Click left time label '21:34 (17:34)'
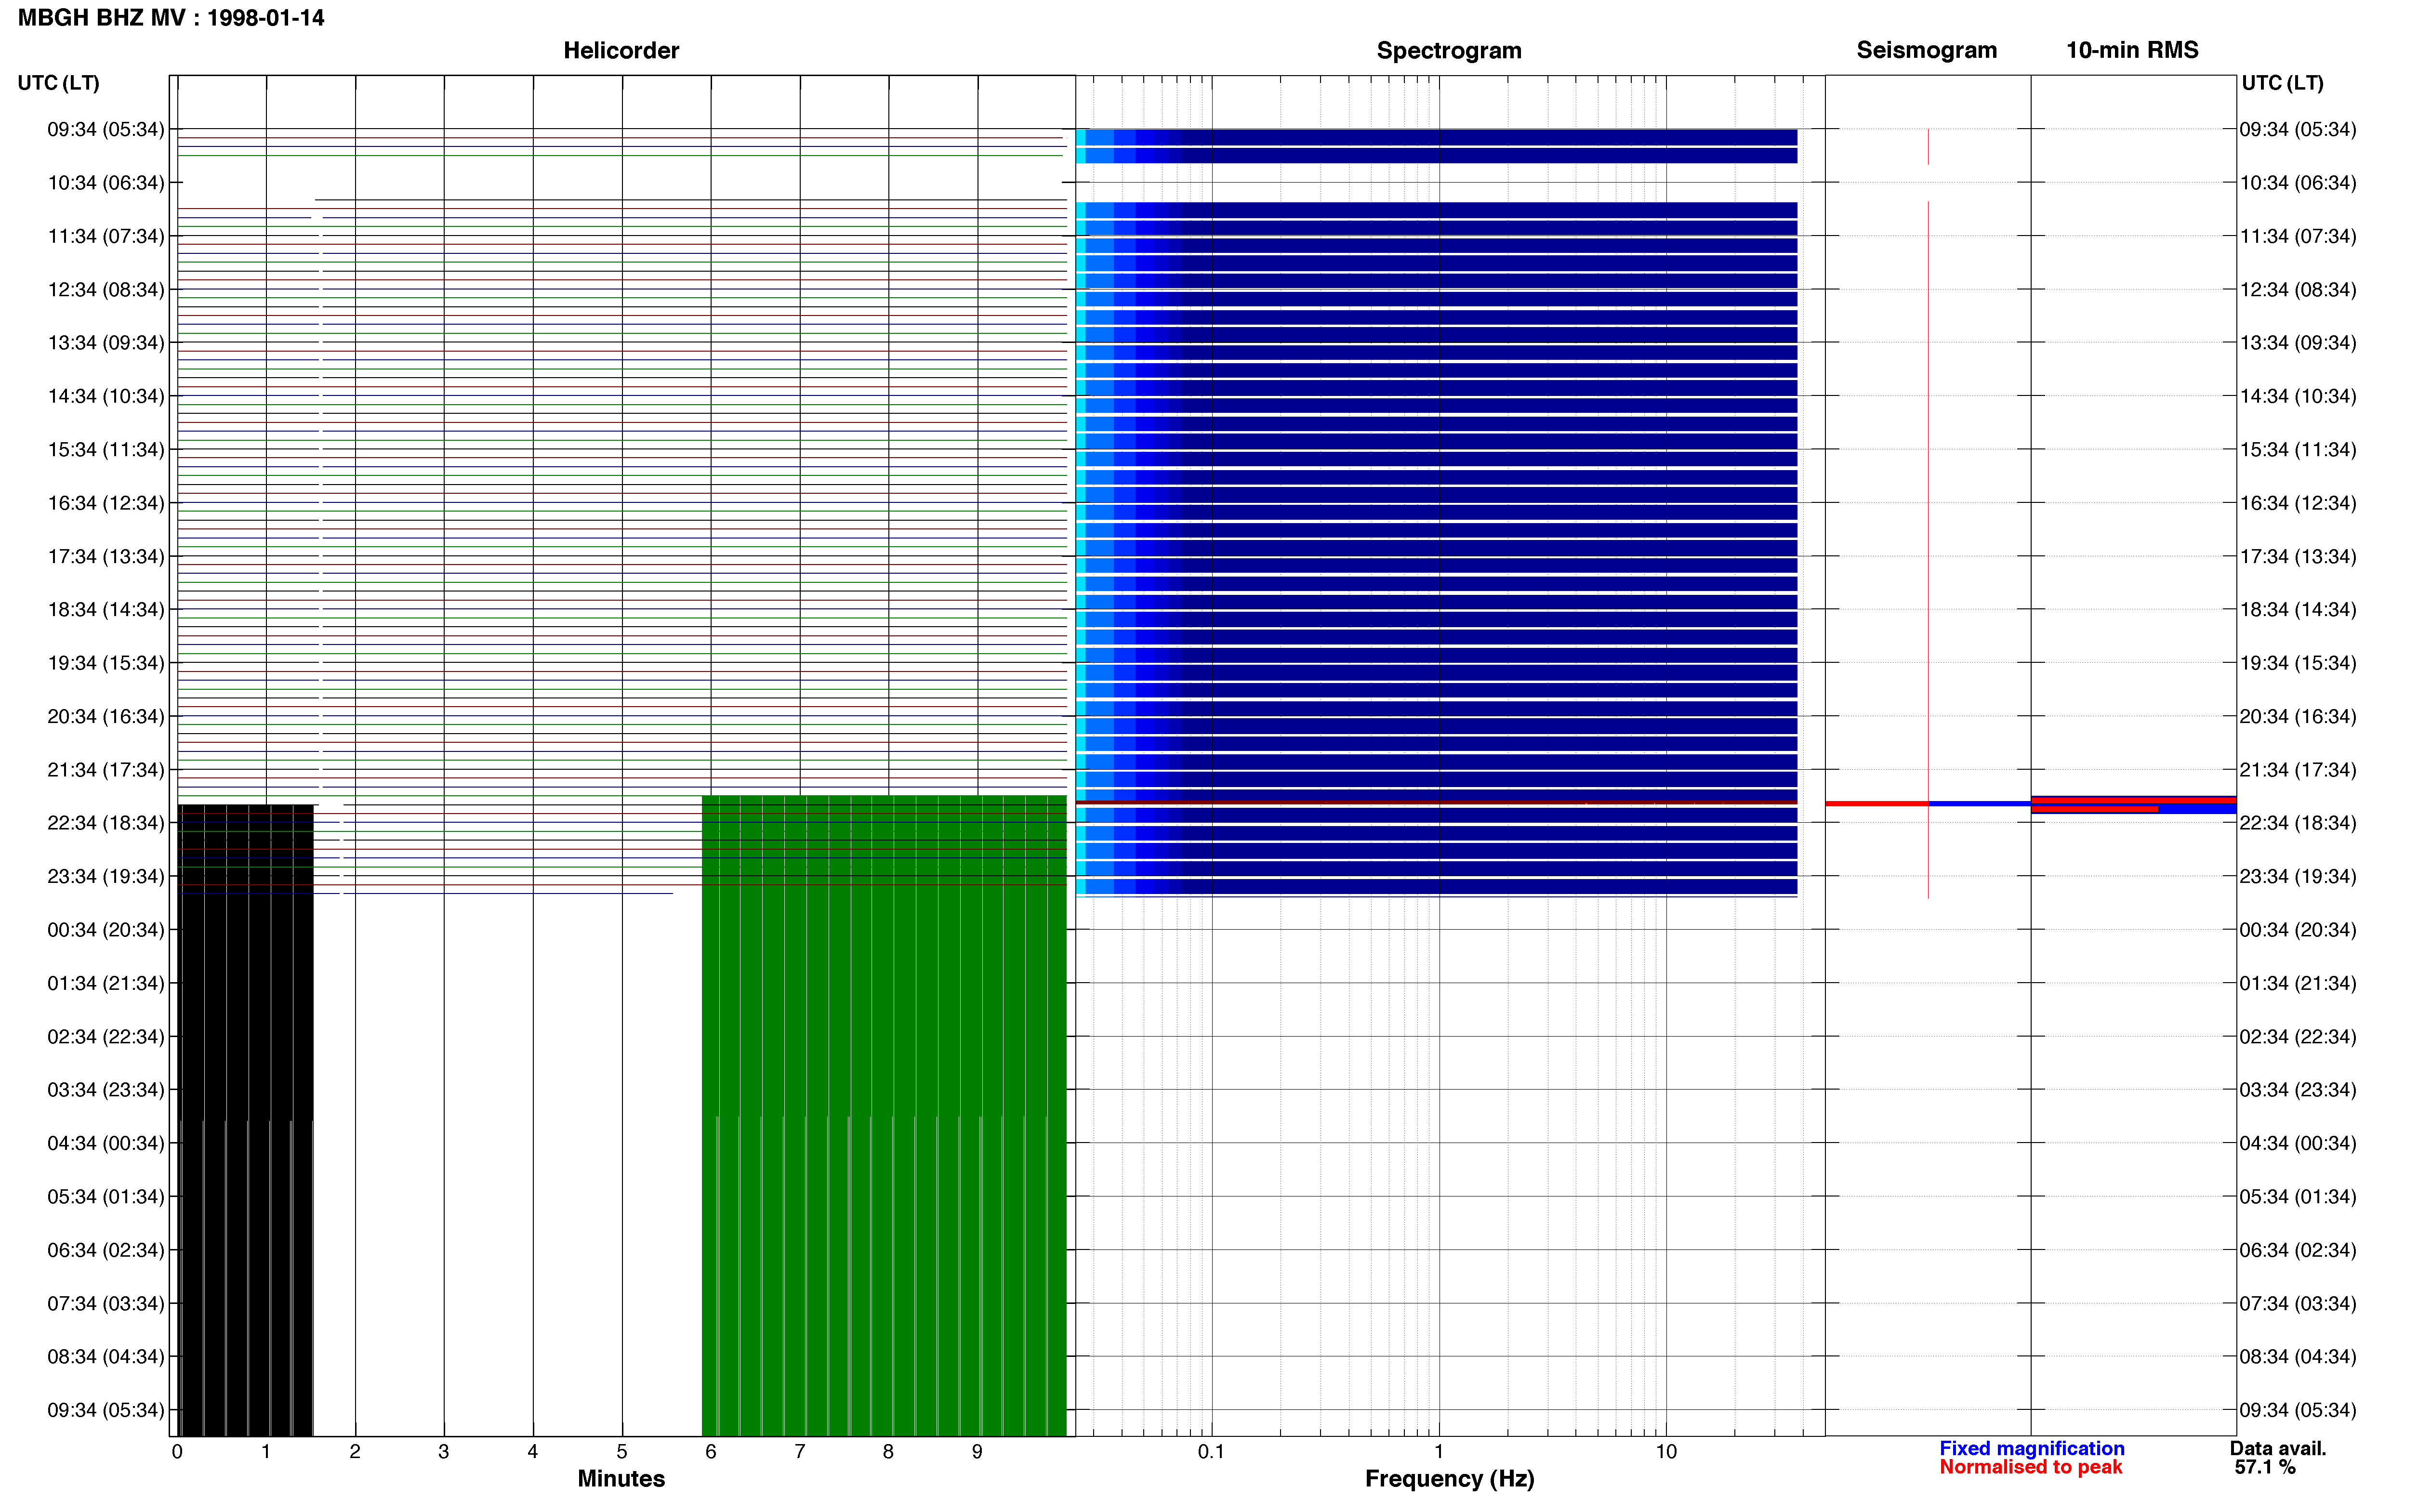Viewport: 2418px width, 1512px height. pyautogui.click(x=106, y=770)
